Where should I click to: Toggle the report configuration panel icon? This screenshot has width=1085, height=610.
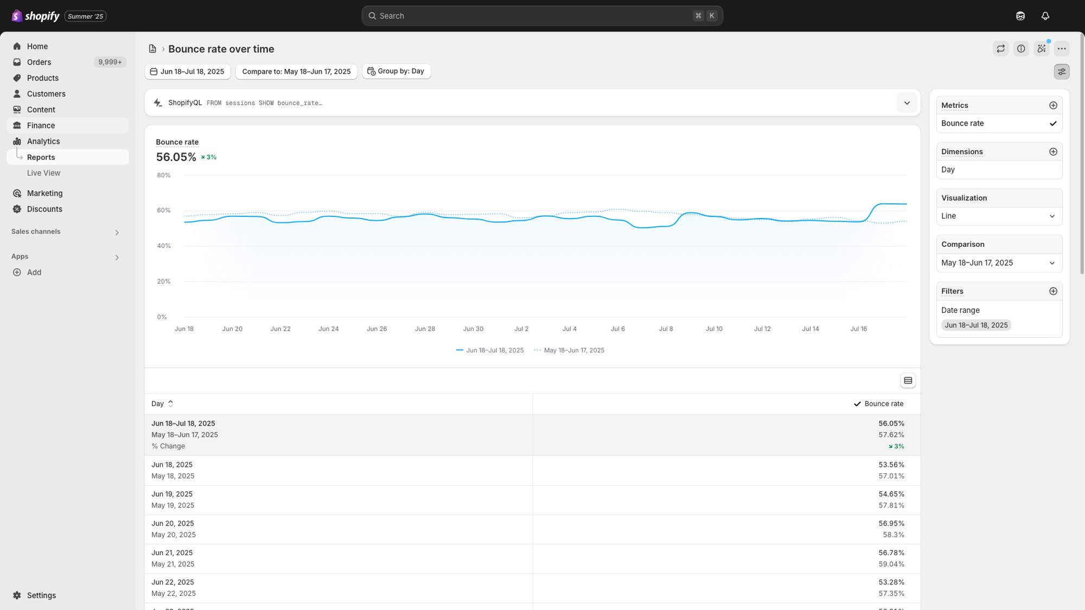[1062, 72]
